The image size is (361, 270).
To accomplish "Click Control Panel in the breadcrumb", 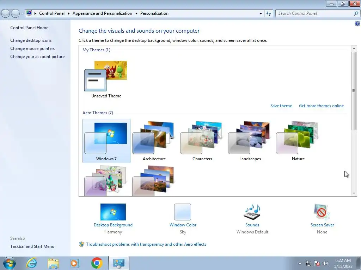I will 52,13.
